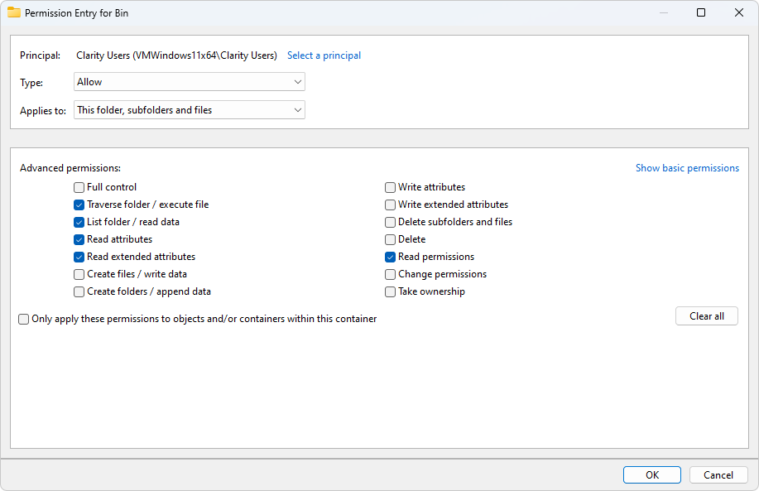Click the Select a principal link
This screenshot has width=759, height=491.
[324, 55]
